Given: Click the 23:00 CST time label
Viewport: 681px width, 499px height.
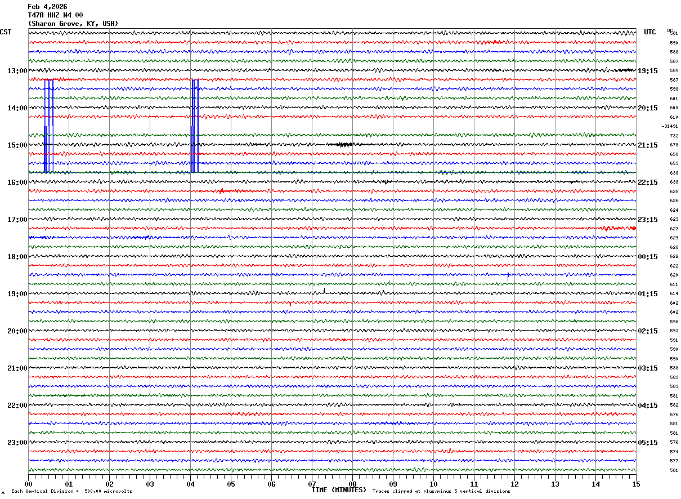Looking at the screenshot, I should coord(17,443).
